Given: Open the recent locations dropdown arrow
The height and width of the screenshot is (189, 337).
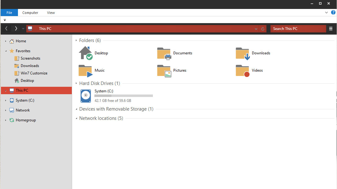Looking at the screenshot, I should coord(23,28).
